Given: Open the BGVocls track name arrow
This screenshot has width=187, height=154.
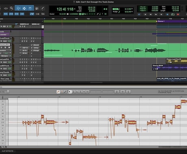Looking at the screenshot, I should (x=11, y=66).
